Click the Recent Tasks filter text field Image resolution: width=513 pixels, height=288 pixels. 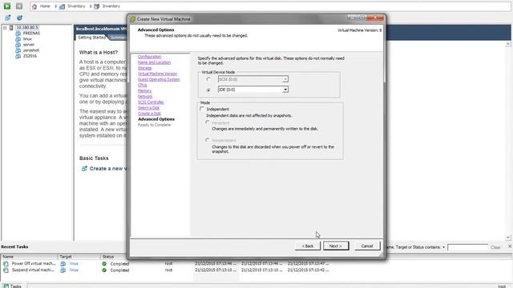click(467, 247)
